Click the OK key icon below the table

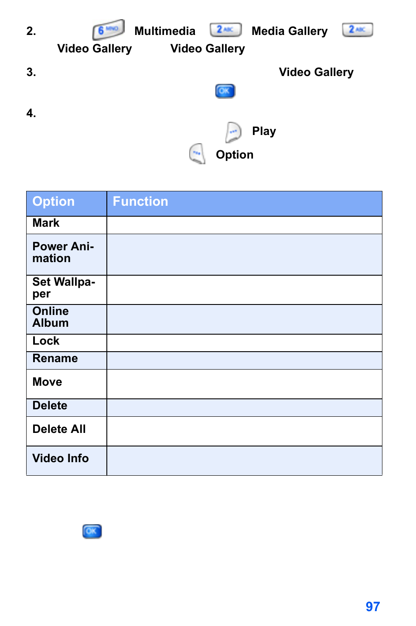(92, 531)
